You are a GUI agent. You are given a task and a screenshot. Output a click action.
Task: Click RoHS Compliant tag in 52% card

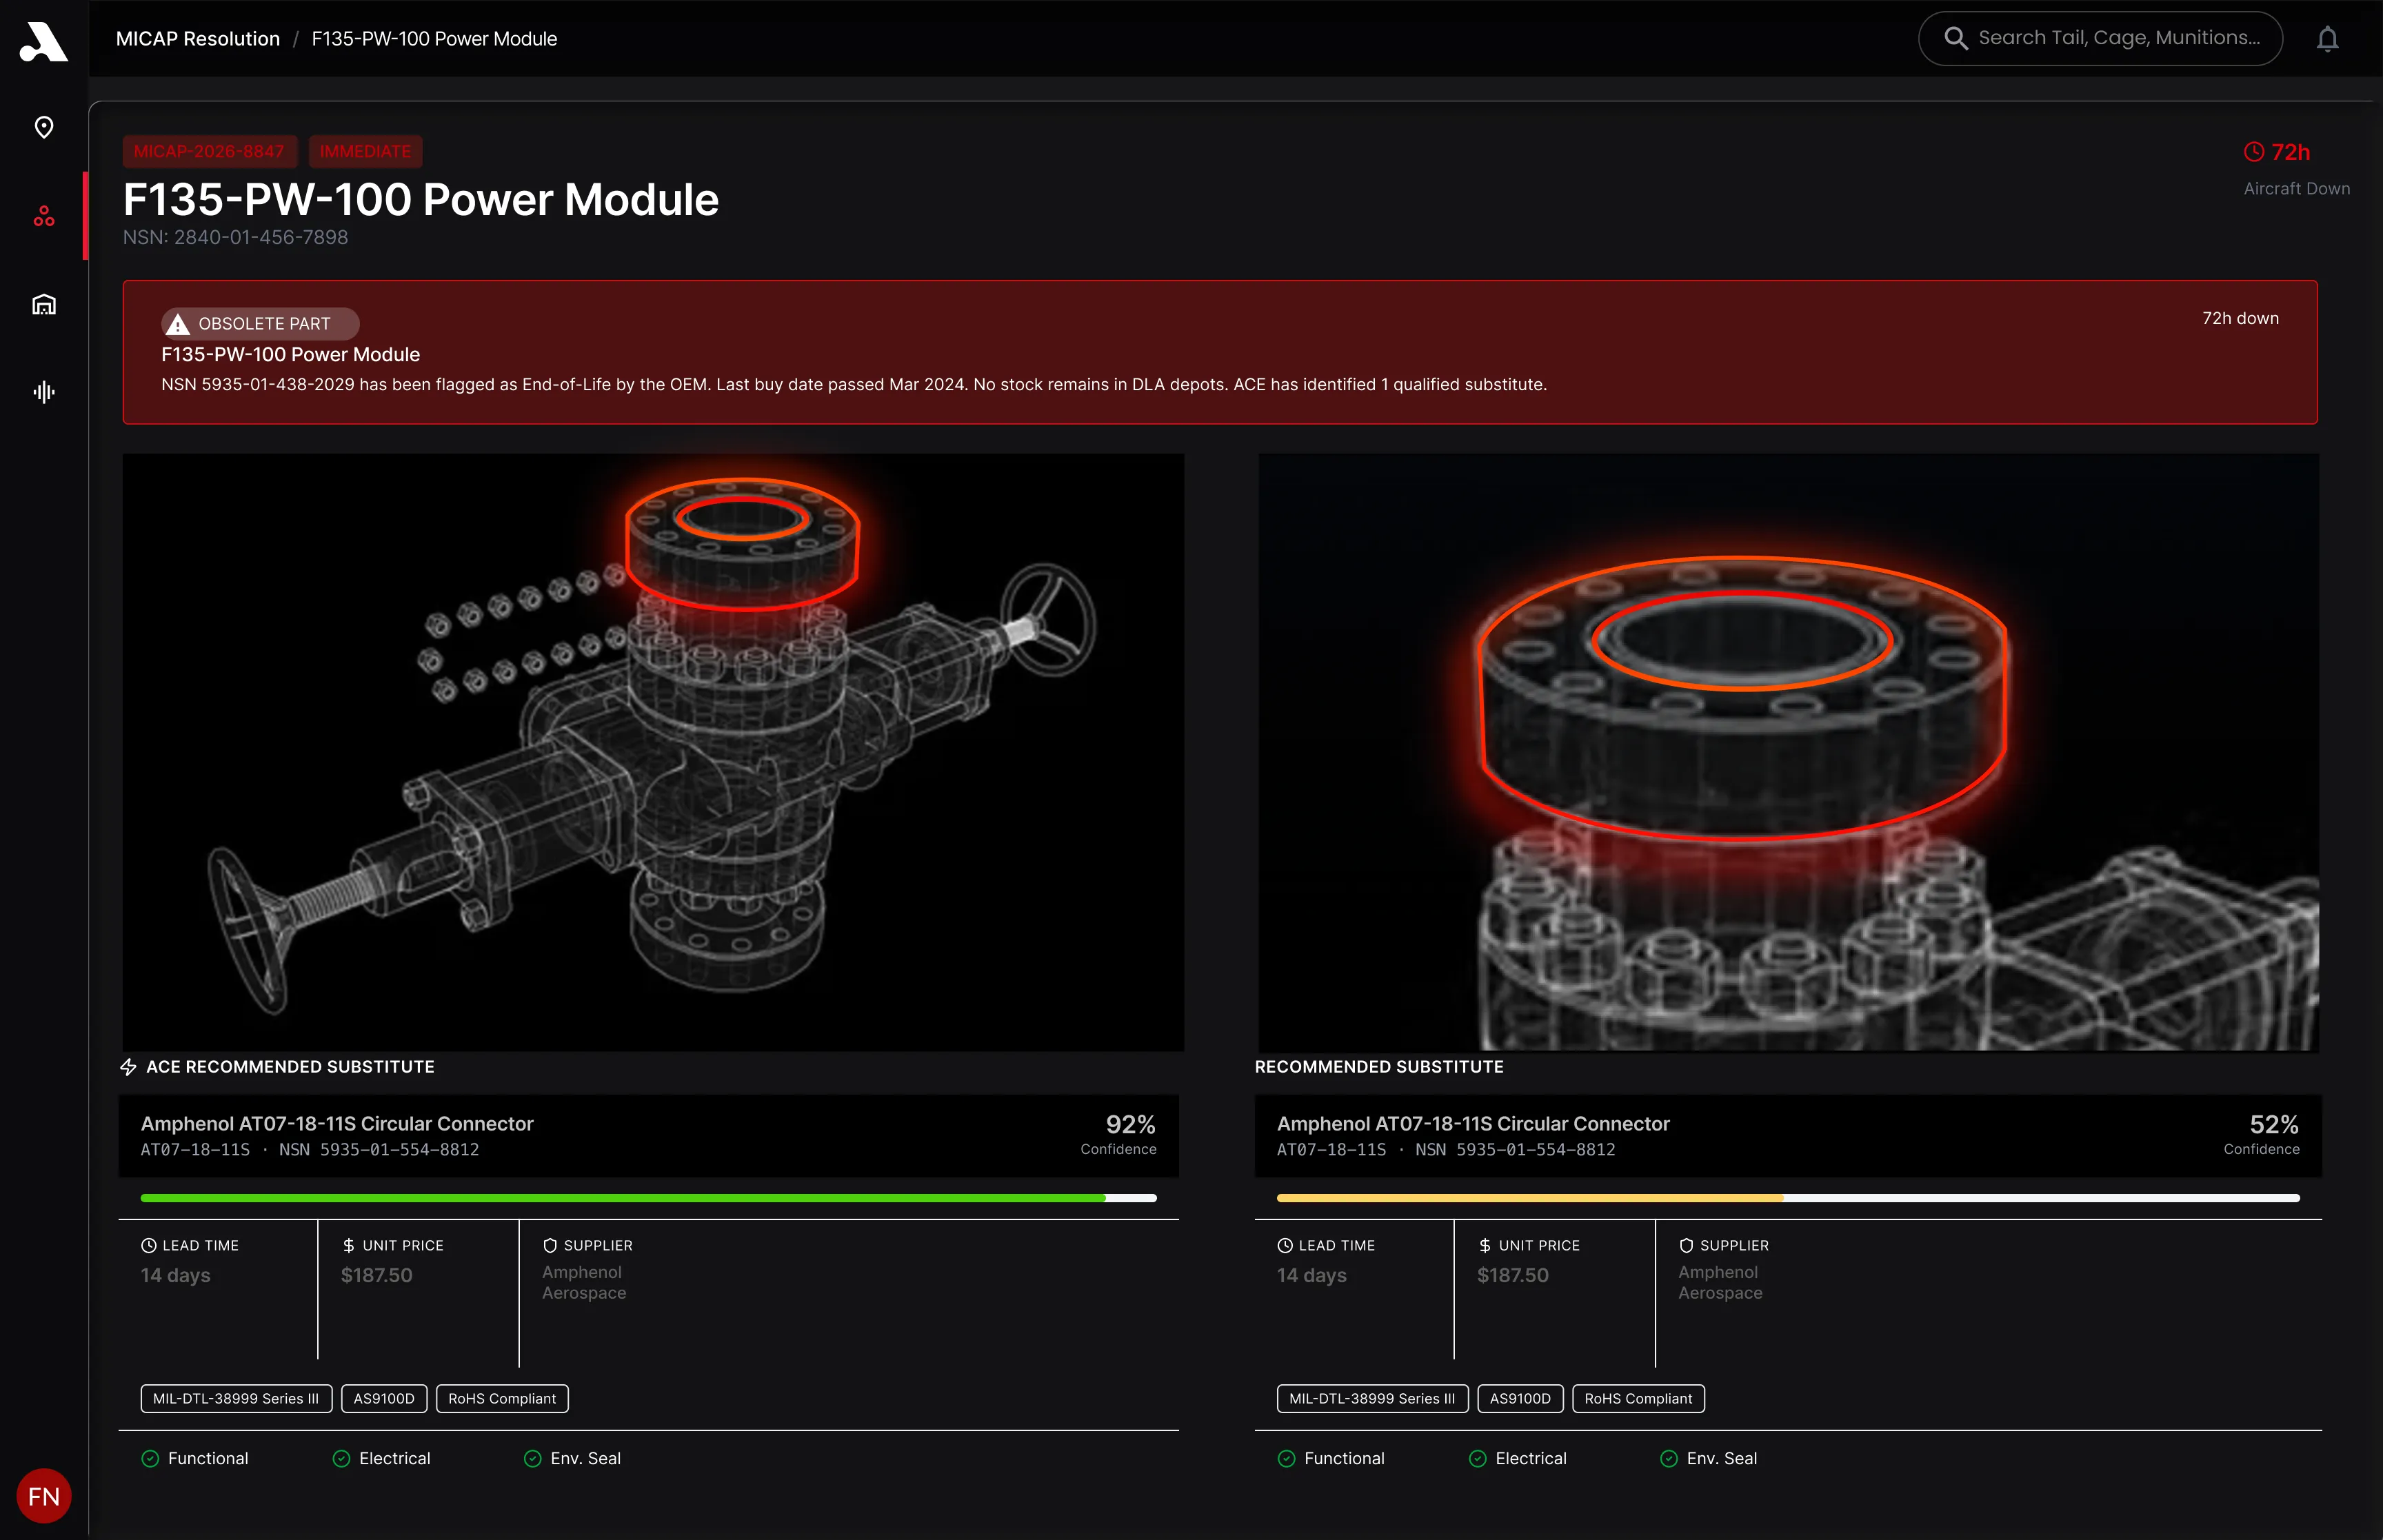pyautogui.click(x=1638, y=1399)
